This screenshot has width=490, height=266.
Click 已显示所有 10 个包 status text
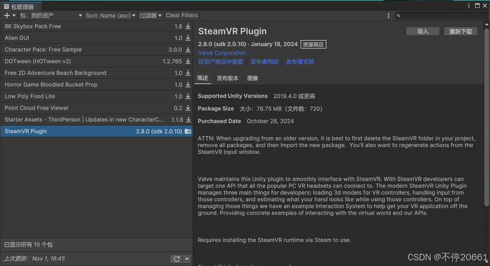point(29,245)
